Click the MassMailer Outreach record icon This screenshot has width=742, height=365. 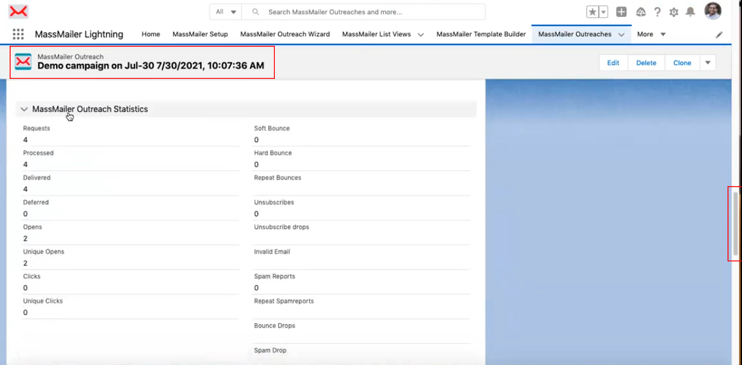tap(23, 61)
